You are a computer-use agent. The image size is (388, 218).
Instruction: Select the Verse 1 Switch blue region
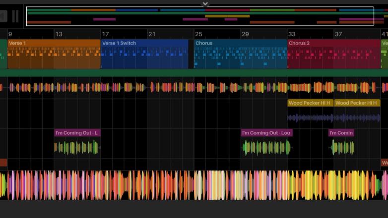(144, 54)
